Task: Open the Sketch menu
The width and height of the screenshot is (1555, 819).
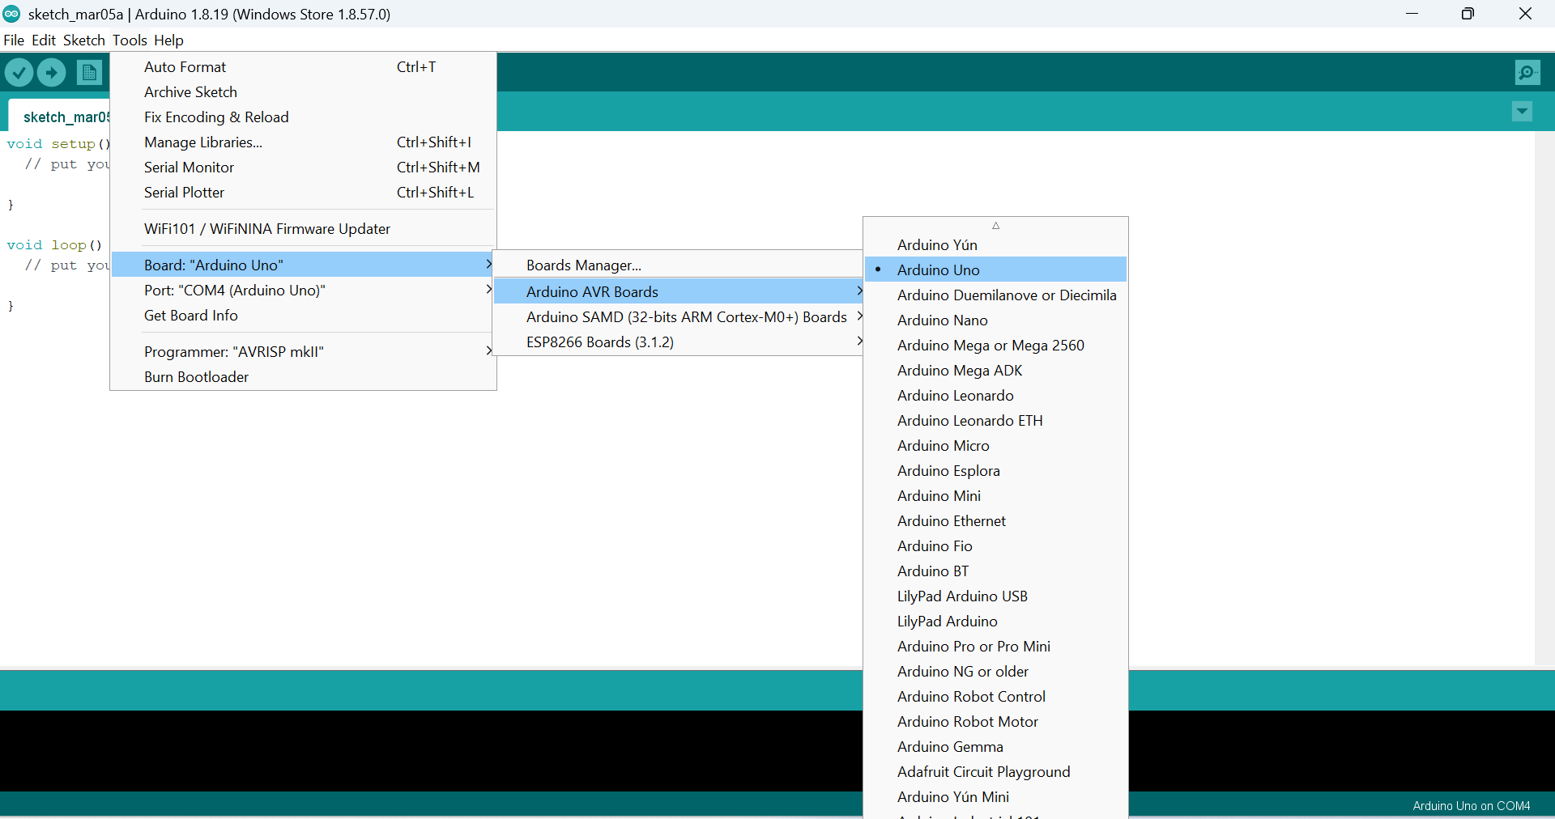Action: [x=83, y=40]
